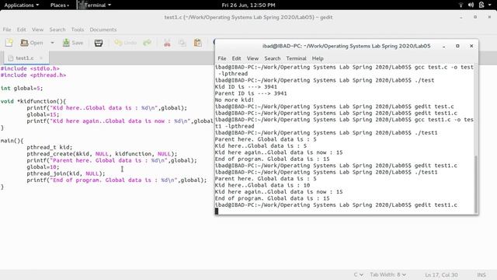Open gedit View menu
497x280 pixels.
(x=37, y=30)
